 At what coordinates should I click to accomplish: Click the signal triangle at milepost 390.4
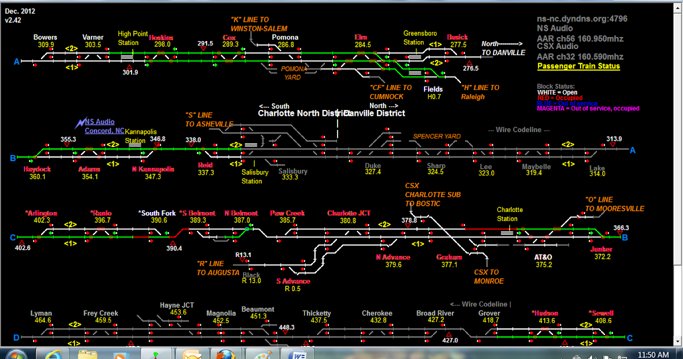172,243
